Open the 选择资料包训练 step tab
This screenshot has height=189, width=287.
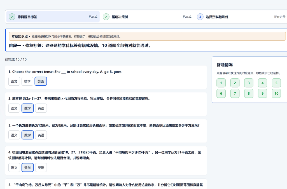click(x=241, y=17)
